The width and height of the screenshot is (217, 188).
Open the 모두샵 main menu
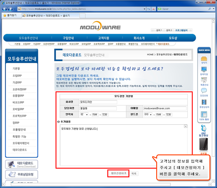click(x=173, y=38)
